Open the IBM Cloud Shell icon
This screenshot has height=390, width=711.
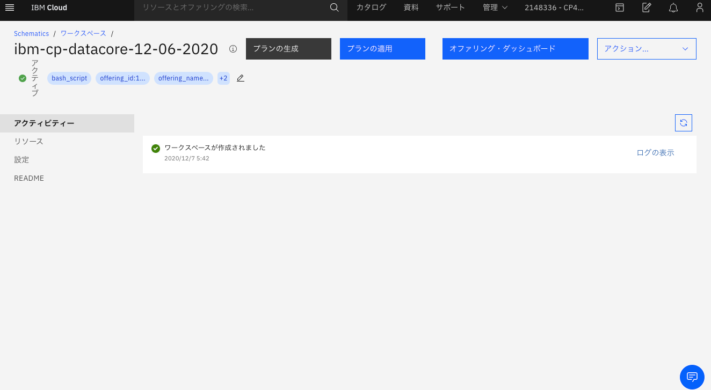coord(620,8)
